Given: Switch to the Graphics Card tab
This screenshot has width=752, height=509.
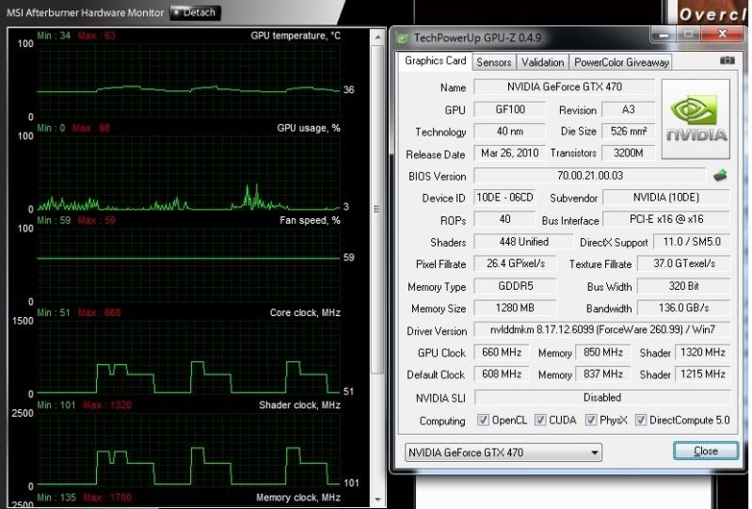Looking at the screenshot, I should click(x=435, y=61).
